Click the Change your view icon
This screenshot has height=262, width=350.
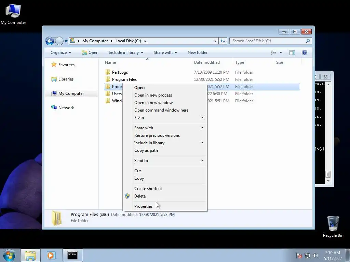click(x=273, y=53)
